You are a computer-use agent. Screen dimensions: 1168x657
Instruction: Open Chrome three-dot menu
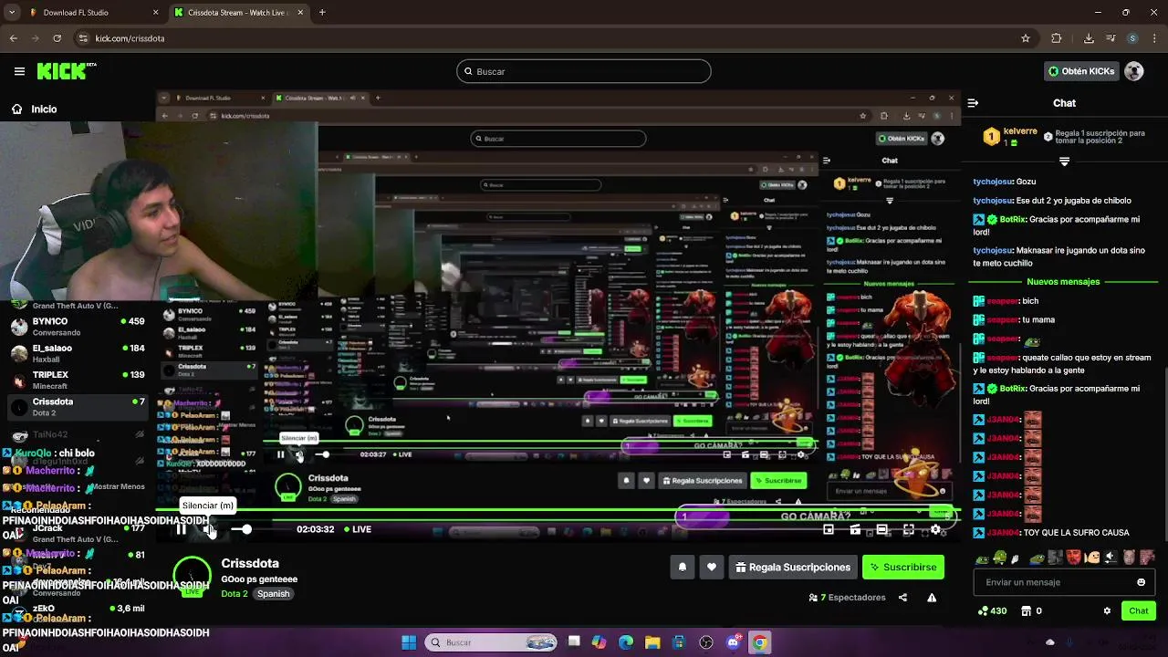pos(1153,38)
